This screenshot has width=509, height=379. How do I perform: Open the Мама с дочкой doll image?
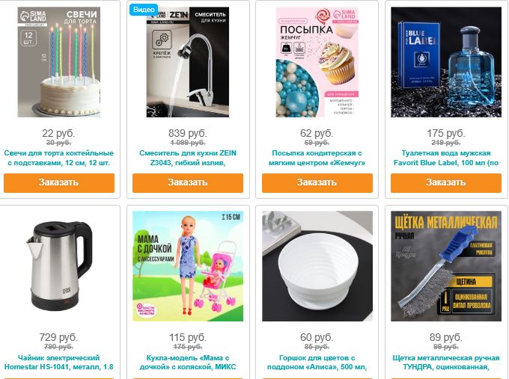(x=188, y=266)
